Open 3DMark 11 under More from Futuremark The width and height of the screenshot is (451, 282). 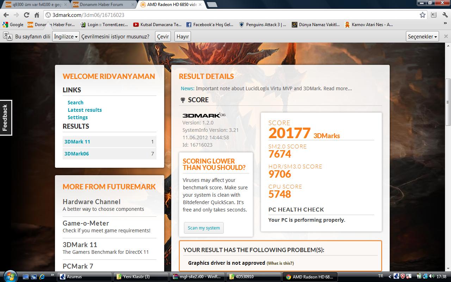[x=80, y=245]
